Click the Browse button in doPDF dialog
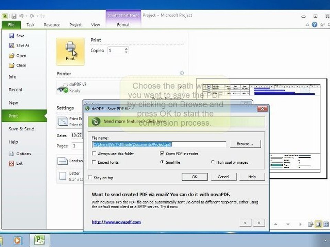This screenshot has width=330, height=247. coord(245,144)
